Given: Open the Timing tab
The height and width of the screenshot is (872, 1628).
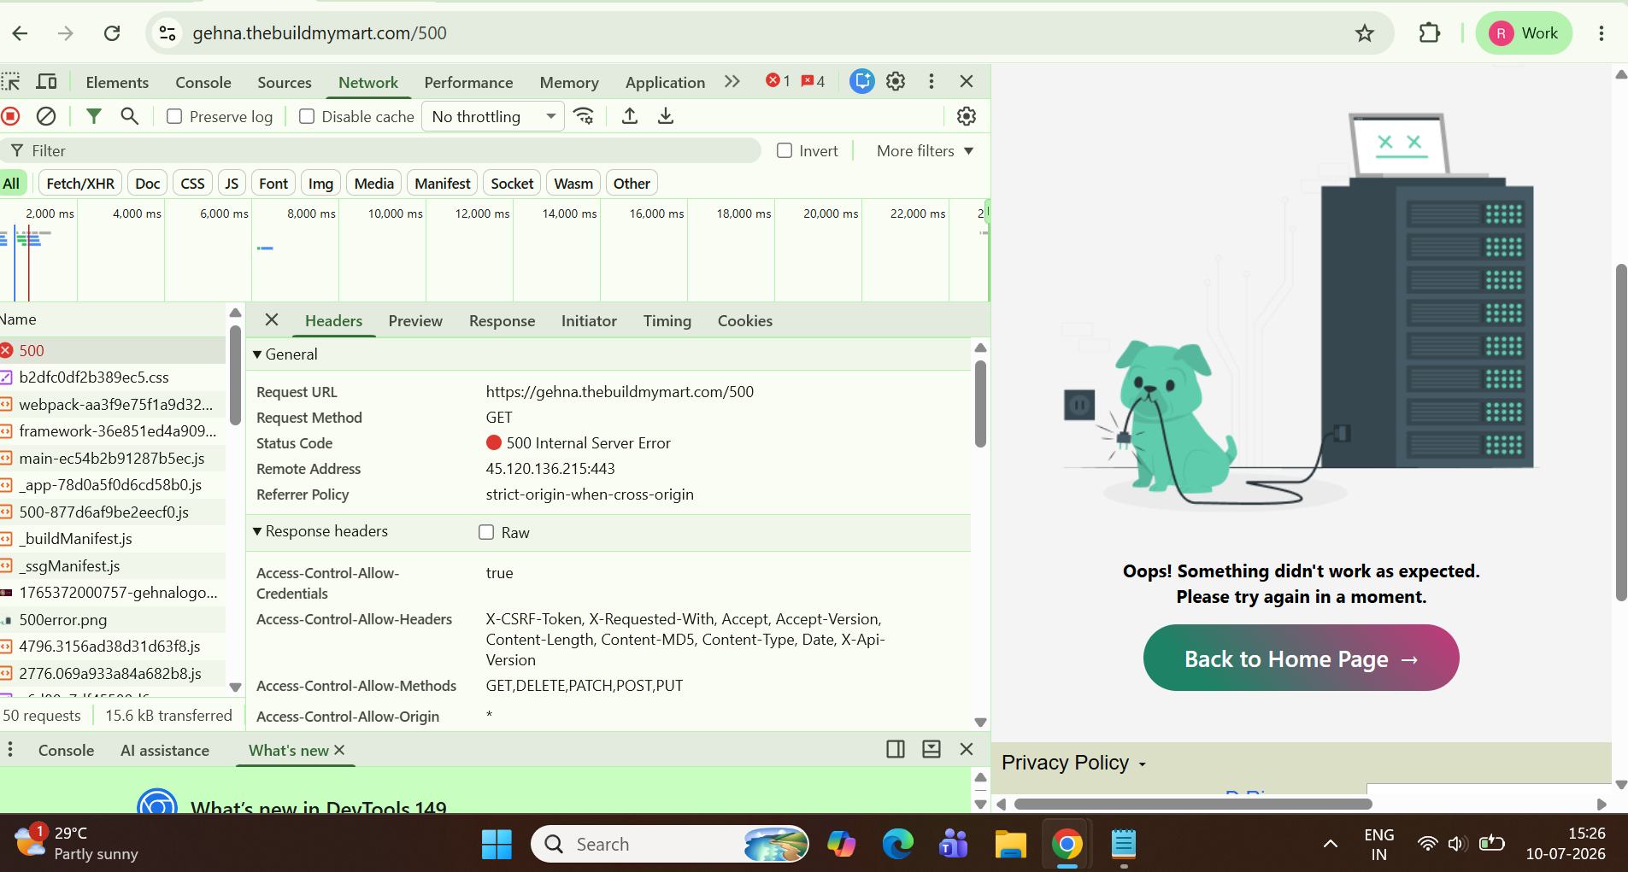Looking at the screenshot, I should tap(667, 321).
